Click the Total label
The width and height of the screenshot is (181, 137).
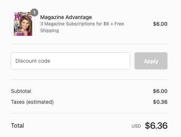[17, 125]
